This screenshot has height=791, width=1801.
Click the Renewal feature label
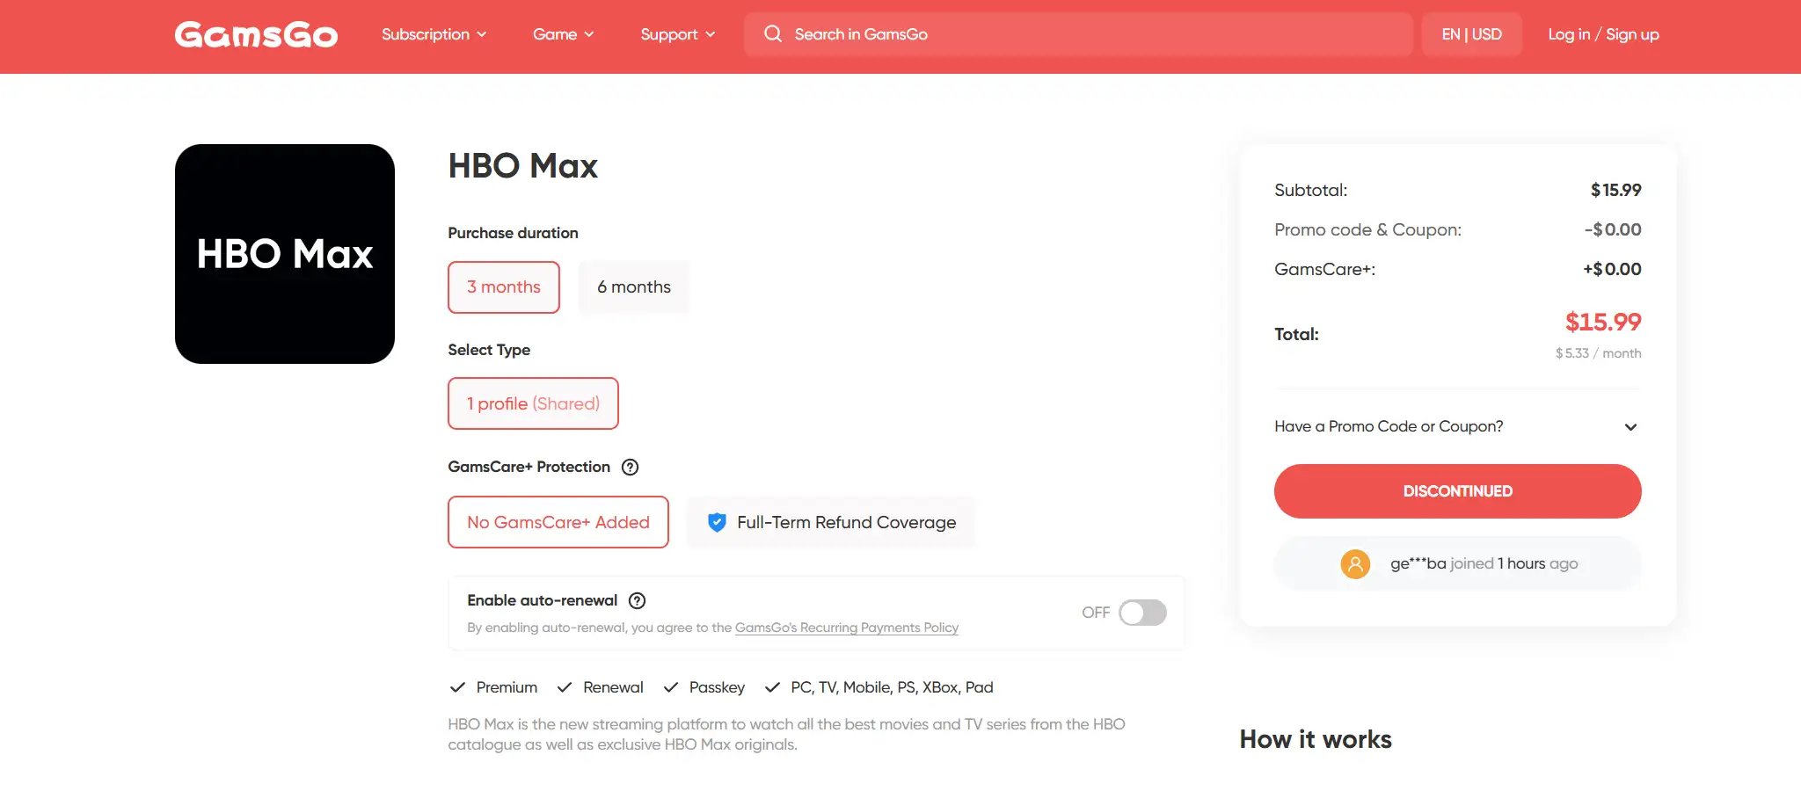[x=613, y=687]
